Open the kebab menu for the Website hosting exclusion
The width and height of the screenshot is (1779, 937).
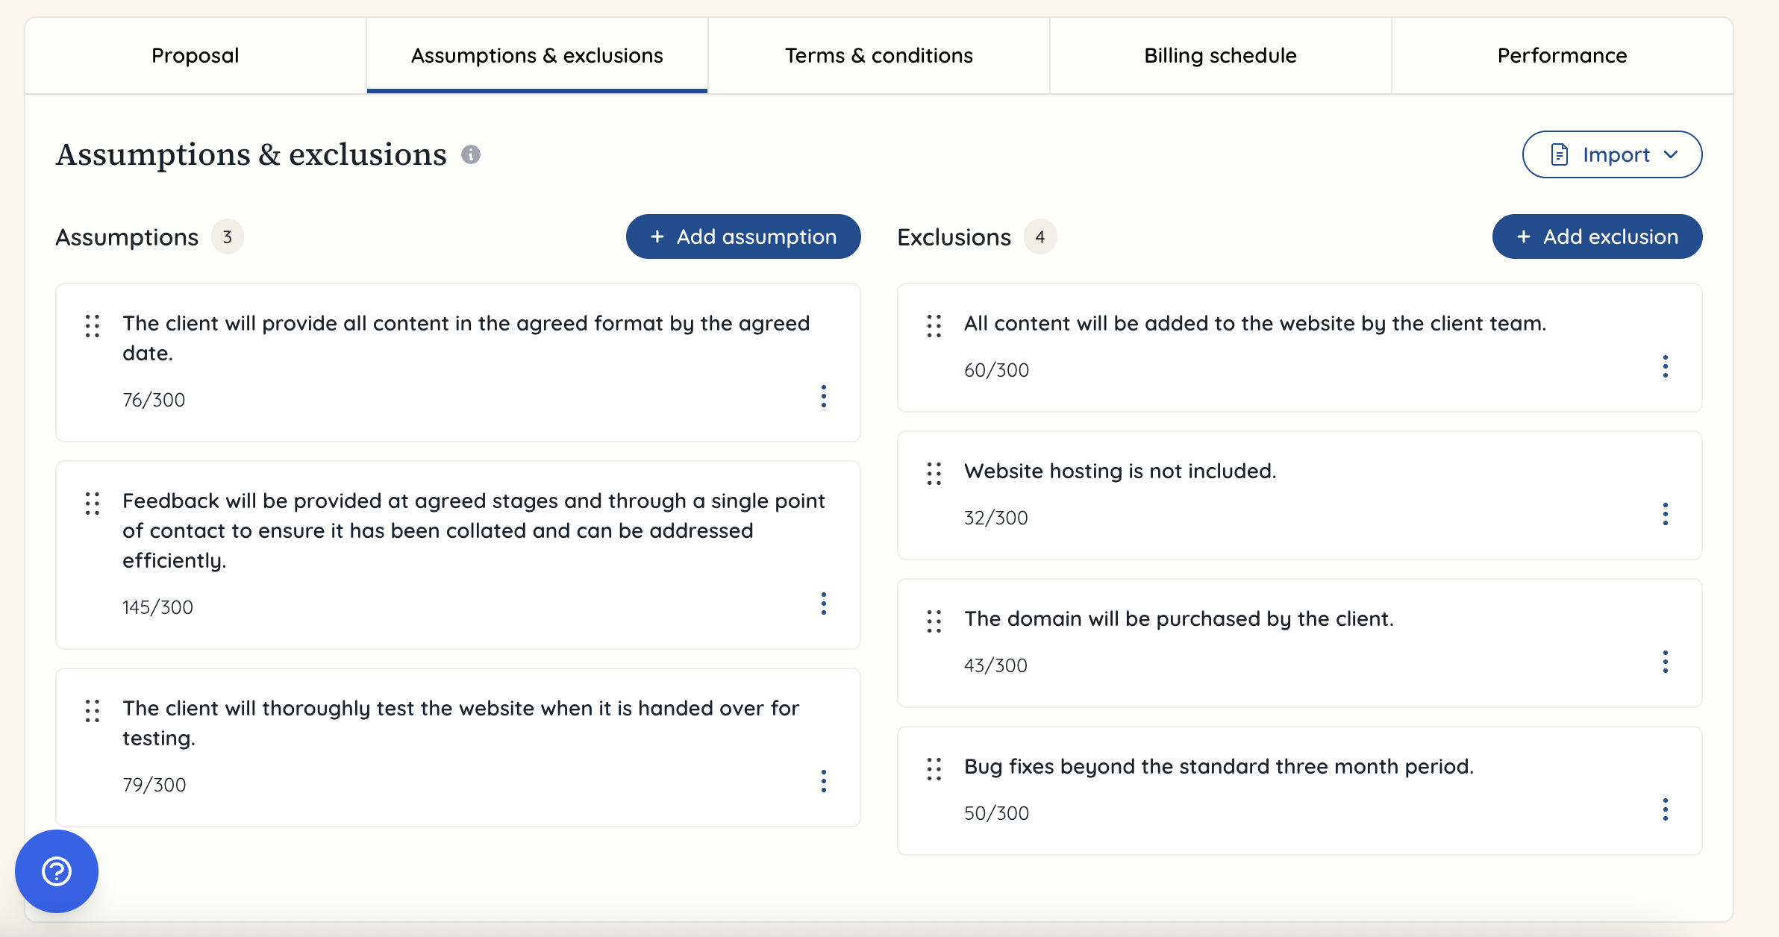coord(1666,513)
